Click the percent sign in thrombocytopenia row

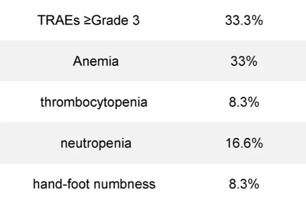254,102
